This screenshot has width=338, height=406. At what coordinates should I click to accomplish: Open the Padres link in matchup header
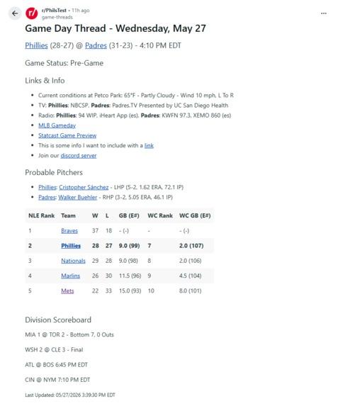click(96, 45)
